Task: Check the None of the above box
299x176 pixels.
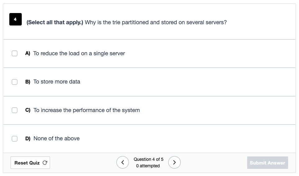Action: tap(15, 139)
